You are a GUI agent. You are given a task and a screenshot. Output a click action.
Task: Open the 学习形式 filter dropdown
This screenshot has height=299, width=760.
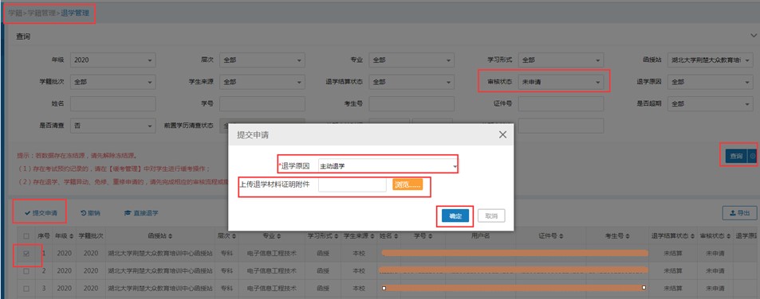pyautogui.click(x=561, y=60)
